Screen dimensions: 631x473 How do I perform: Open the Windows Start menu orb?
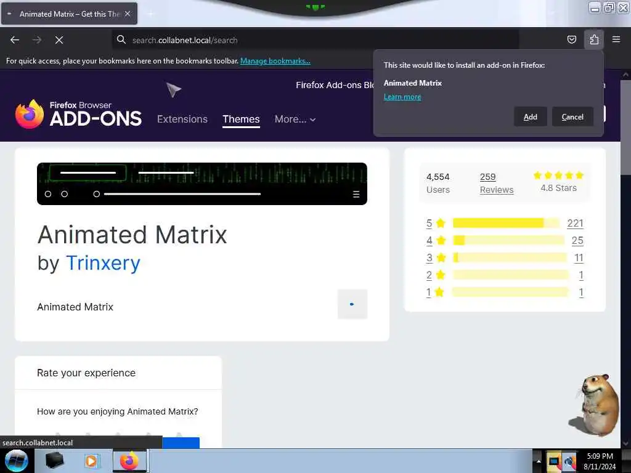[16, 461]
